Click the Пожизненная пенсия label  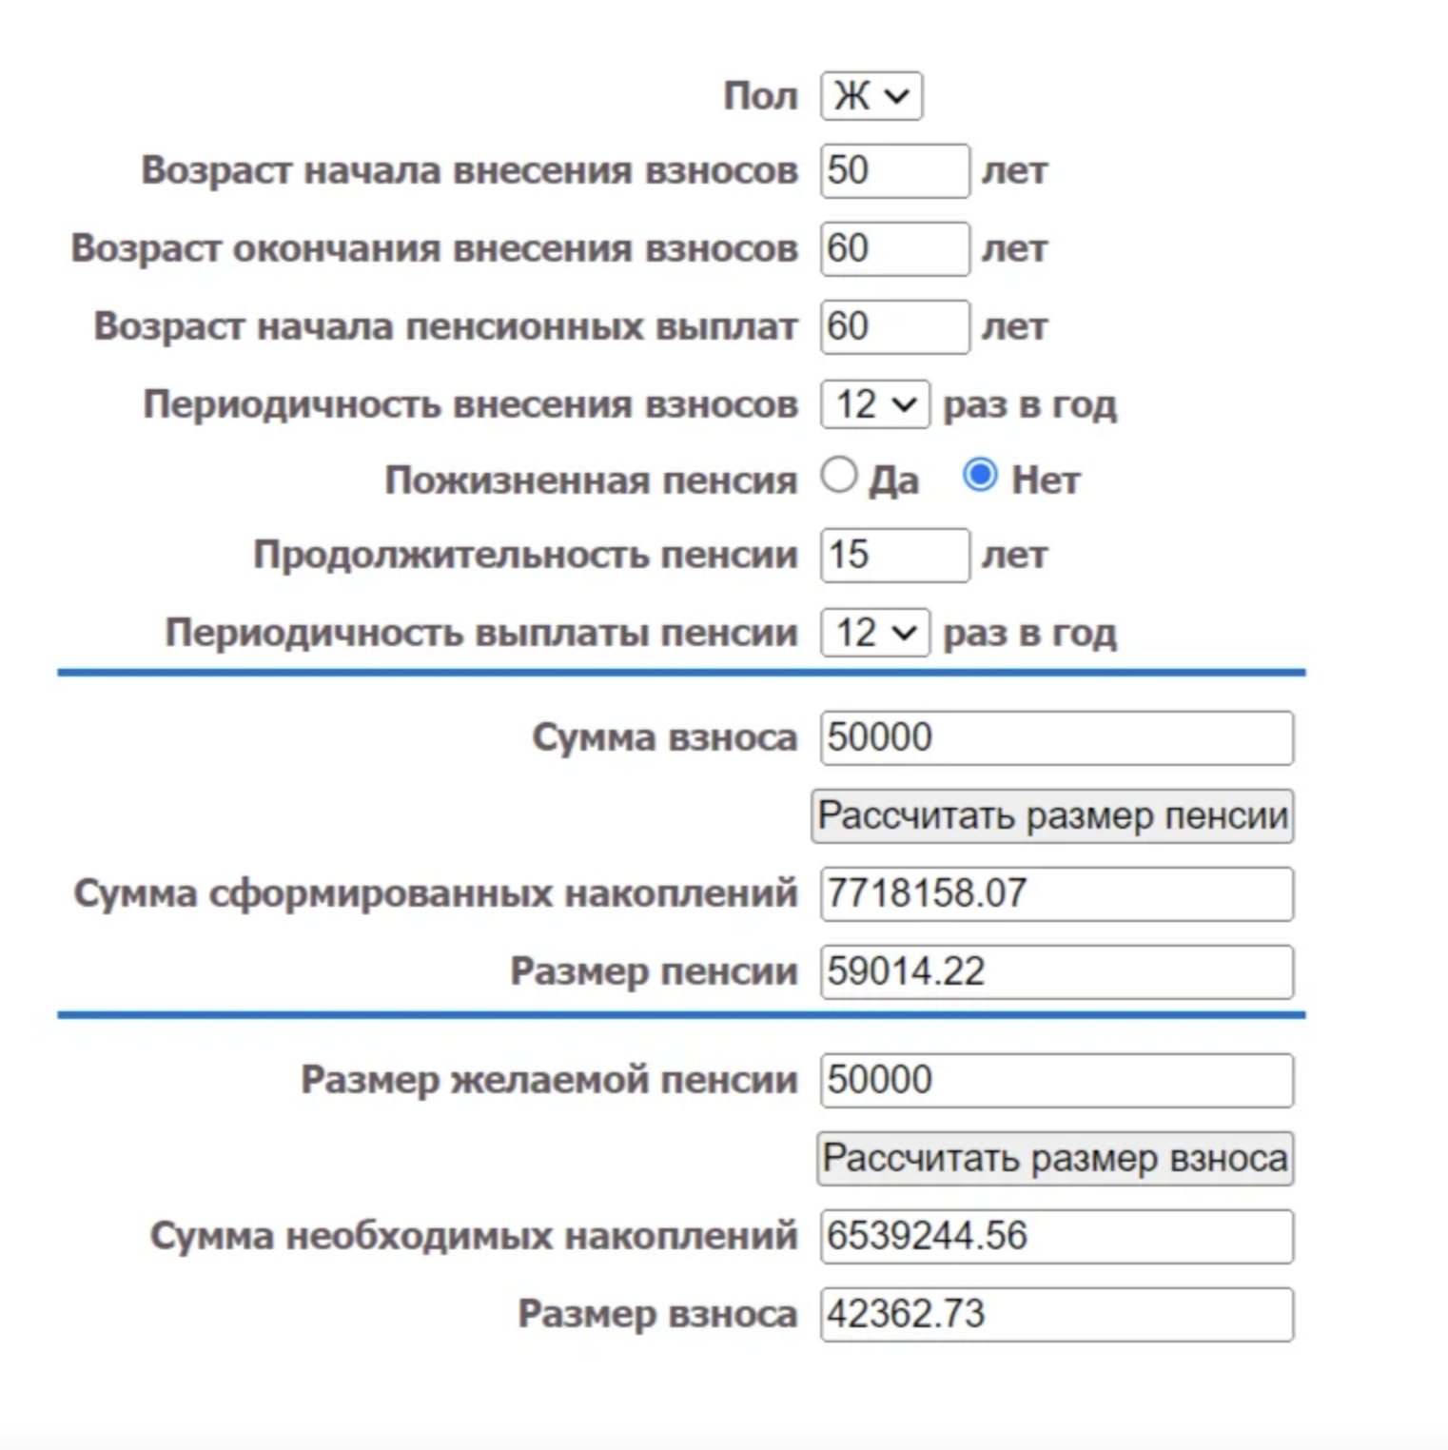coord(590,479)
